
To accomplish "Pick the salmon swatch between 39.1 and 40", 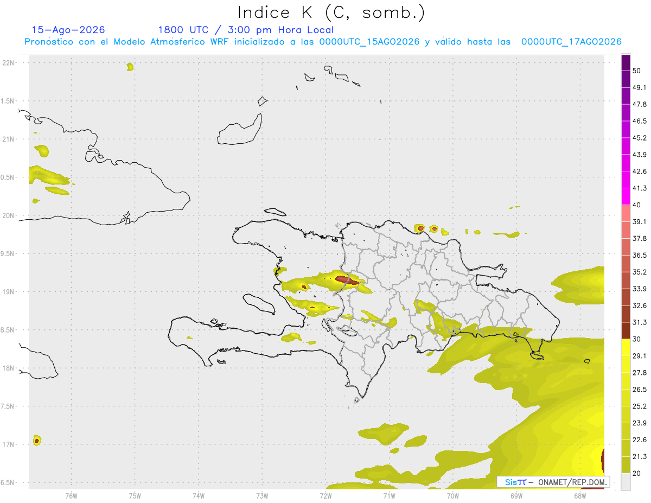I will pos(626,213).
